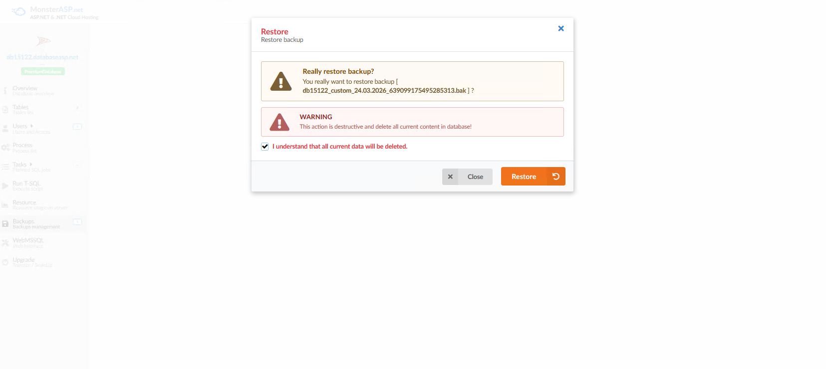Select the WebMSSQL wrench icon

pos(5,242)
